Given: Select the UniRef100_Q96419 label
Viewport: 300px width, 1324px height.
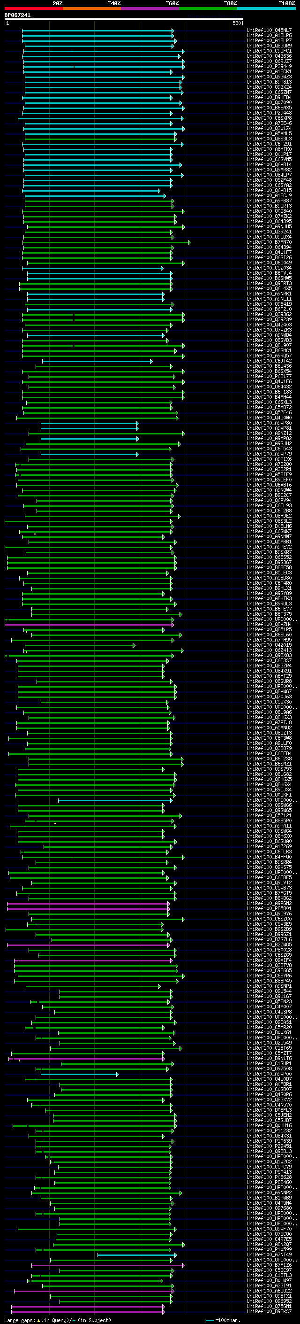Looking at the screenshot, I should 269,304.
